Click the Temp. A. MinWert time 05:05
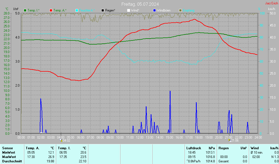Viewport: 279px width, 164px height. (x=31, y=153)
